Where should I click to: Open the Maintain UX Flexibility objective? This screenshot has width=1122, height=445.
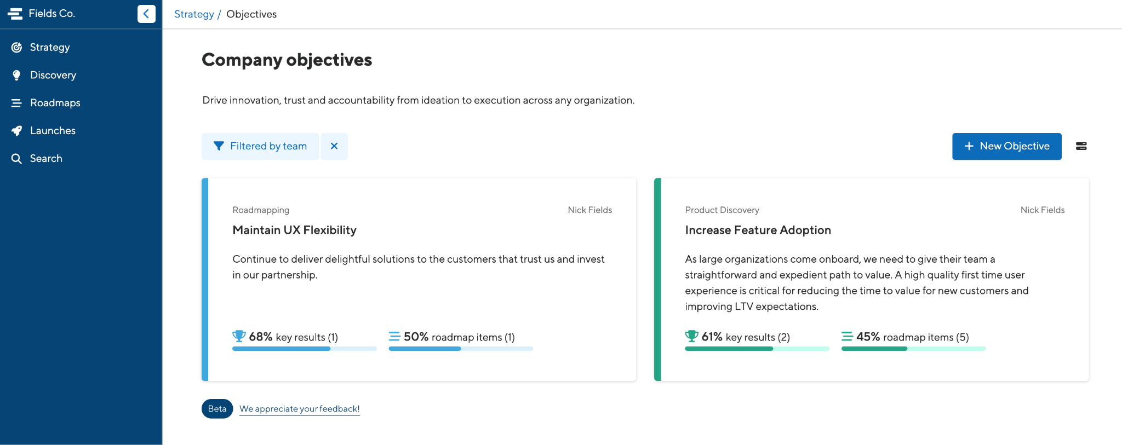(294, 230)
